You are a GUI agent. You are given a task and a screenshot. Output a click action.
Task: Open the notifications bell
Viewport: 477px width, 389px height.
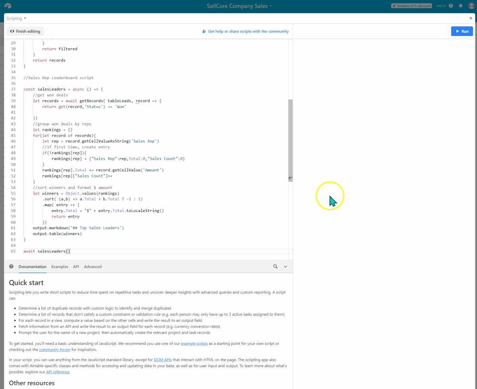(x=461, y=6)
